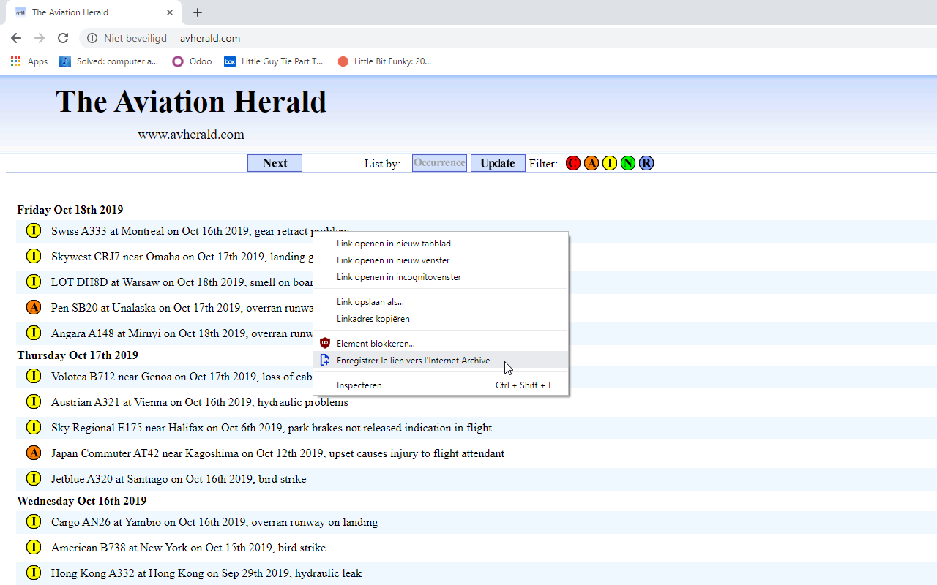Open the Odoo bookmark

192,61
